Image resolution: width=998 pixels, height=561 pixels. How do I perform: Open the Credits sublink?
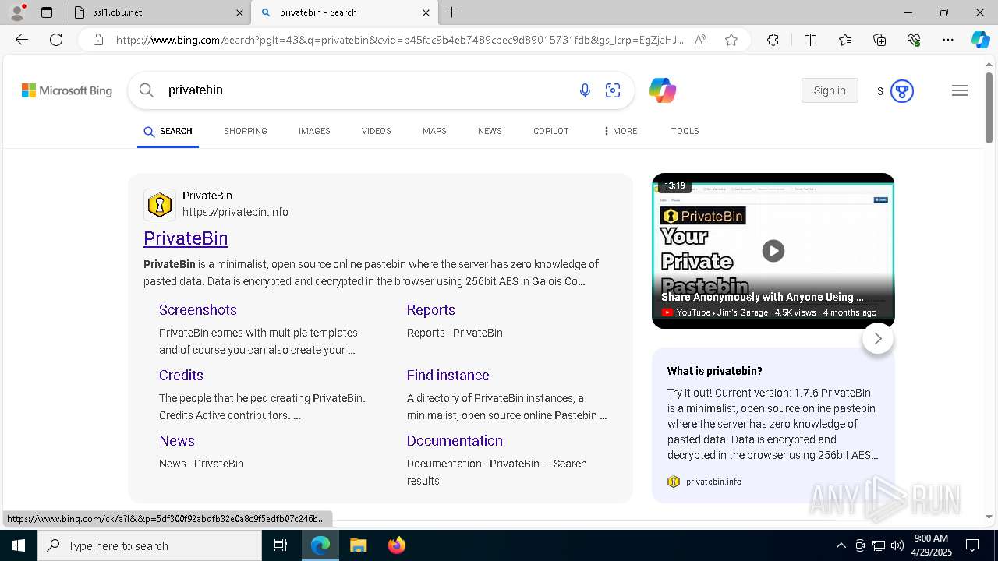tap(181, 376)
